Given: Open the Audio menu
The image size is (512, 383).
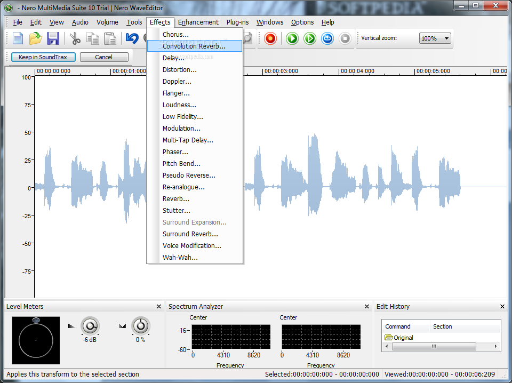Looking at the screenshot, I should (80, 22).
